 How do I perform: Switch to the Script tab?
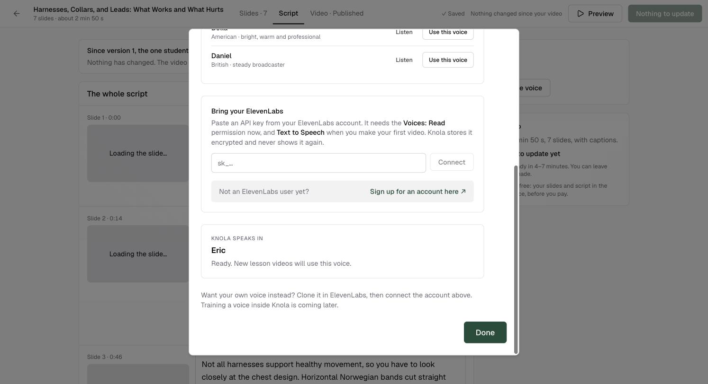click(x=288, y=13)
